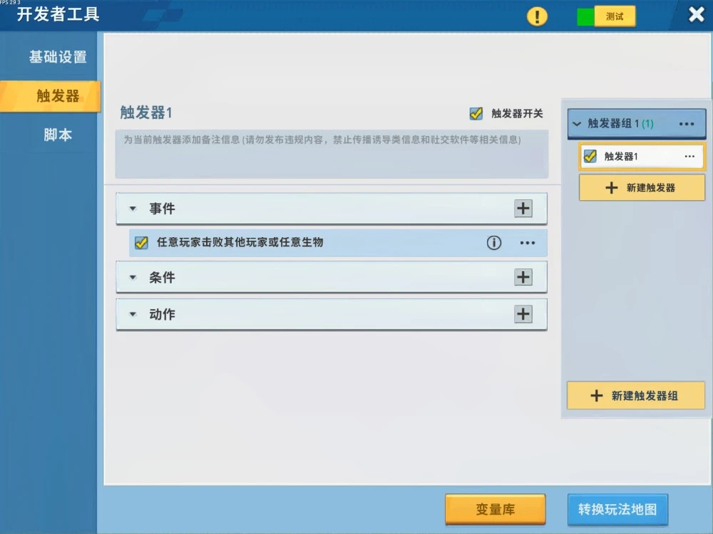The height and width of the screenshot is (534, 713).
Task: Open info details for the player defeat event
Action: click(493, 243)
